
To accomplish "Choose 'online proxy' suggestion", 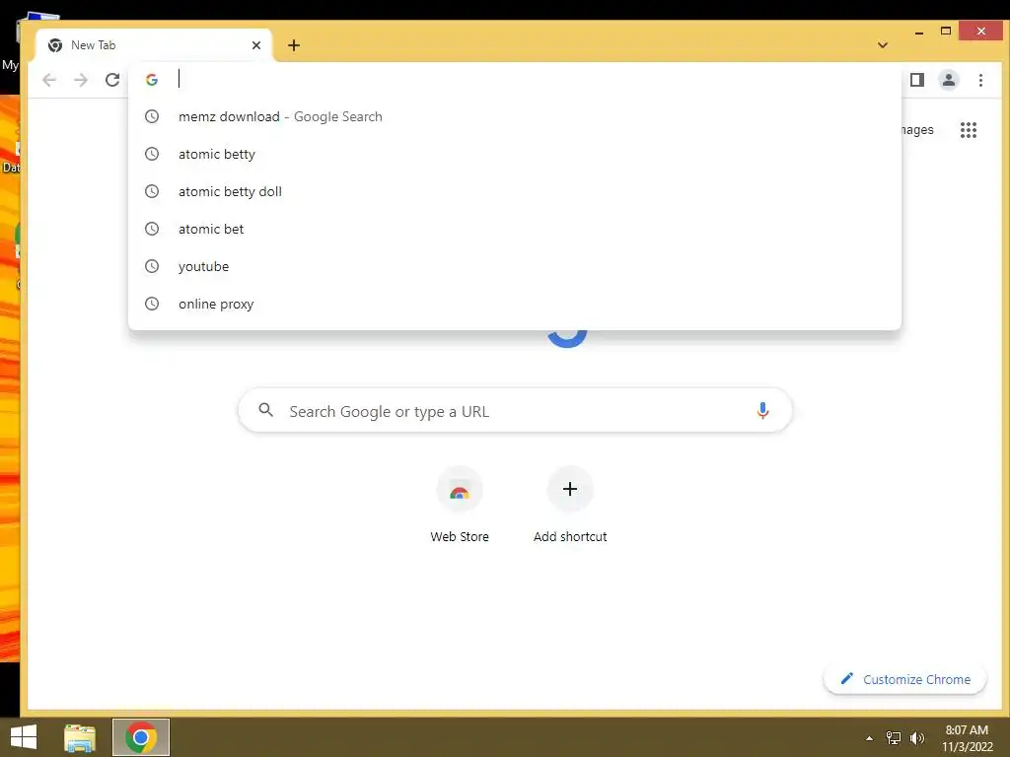I will [515, 304].
